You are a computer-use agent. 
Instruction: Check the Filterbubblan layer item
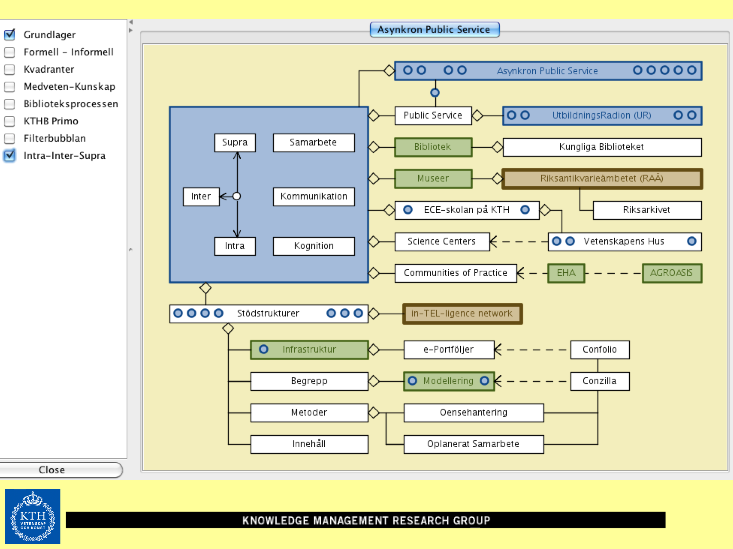[x=10, y=138]
